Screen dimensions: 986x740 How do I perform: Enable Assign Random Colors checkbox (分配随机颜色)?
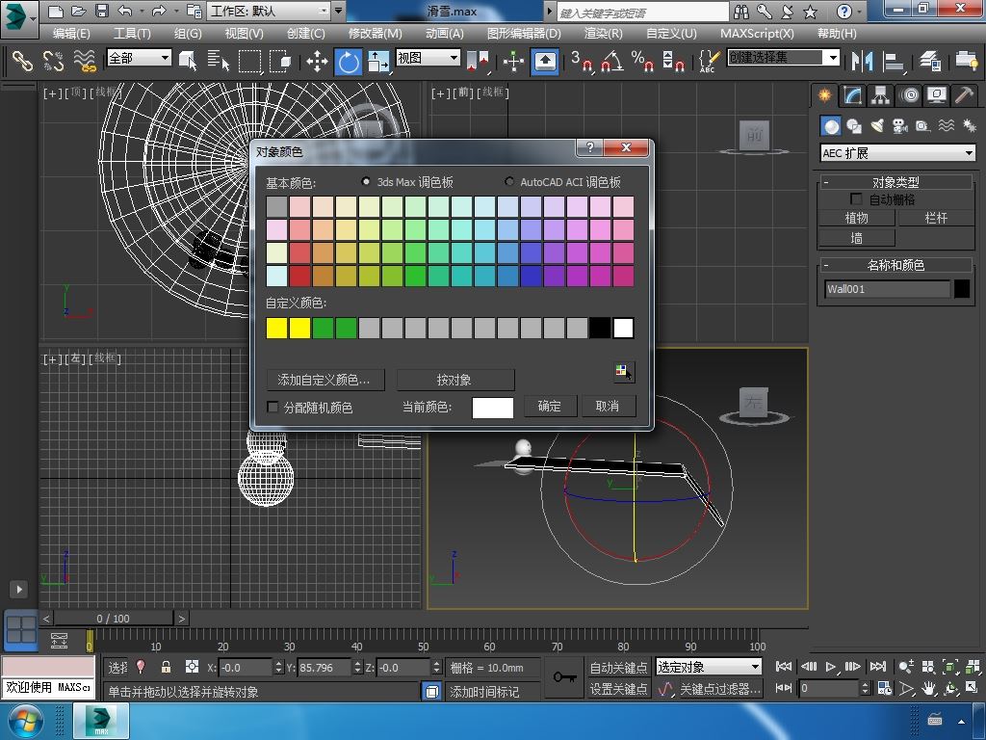click(x=272, y=408)
